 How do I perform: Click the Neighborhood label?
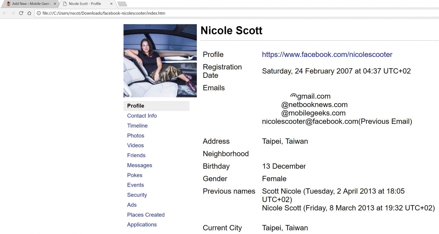point(226,154)
